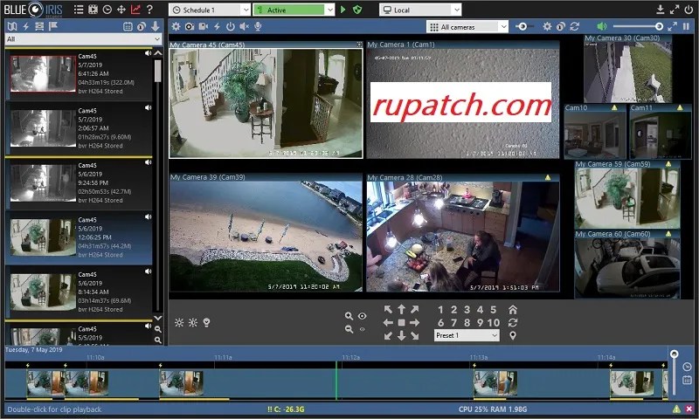Viewport: 699px width, 419px height.
Task: Pan camera up with PTZ up arrow
Action: 401,309
